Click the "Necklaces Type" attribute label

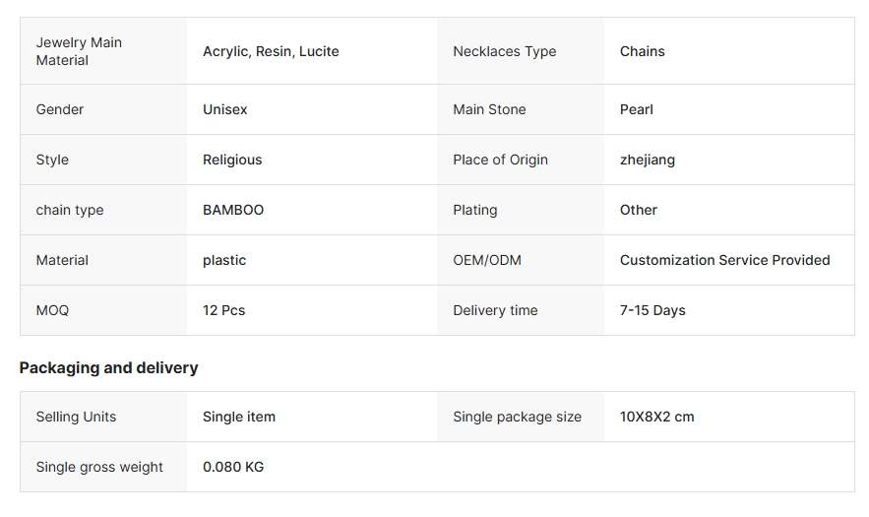coord(504,51)
